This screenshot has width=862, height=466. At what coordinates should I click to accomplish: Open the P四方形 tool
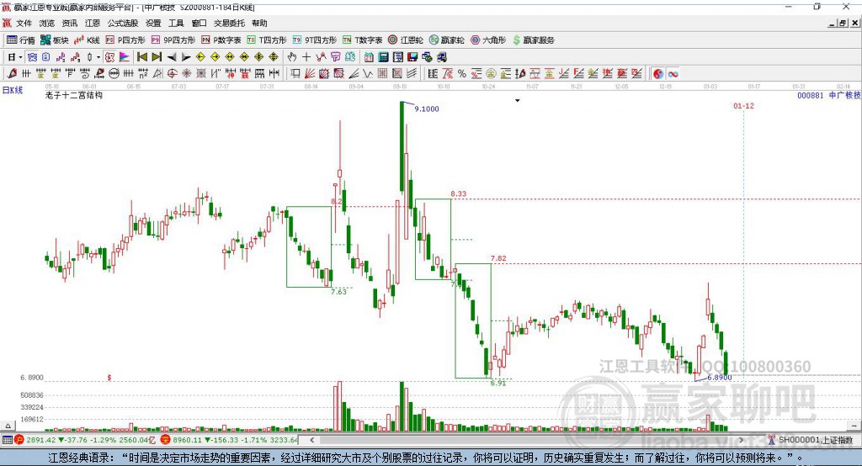(x=125, y=40)
